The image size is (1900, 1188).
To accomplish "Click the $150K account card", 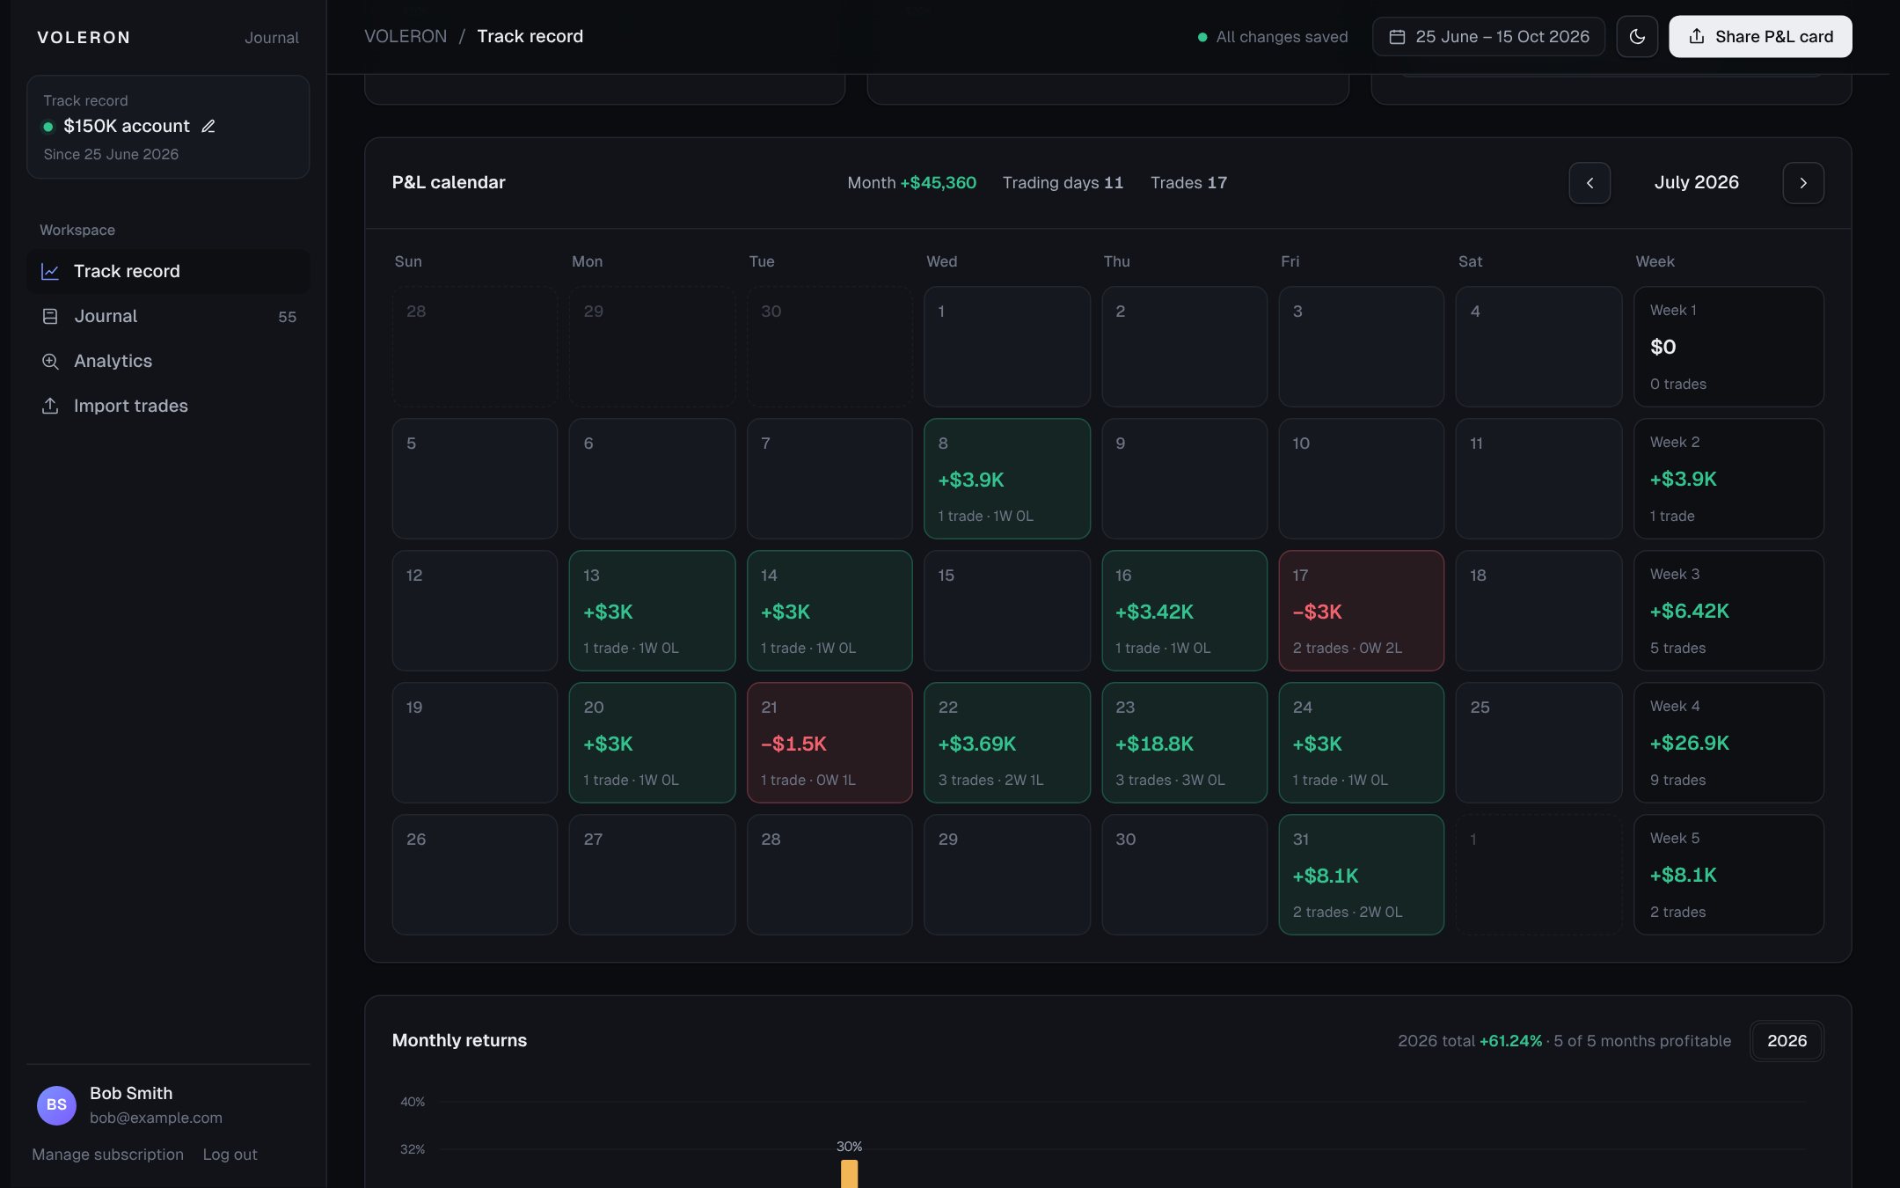I will click(168, 127).
